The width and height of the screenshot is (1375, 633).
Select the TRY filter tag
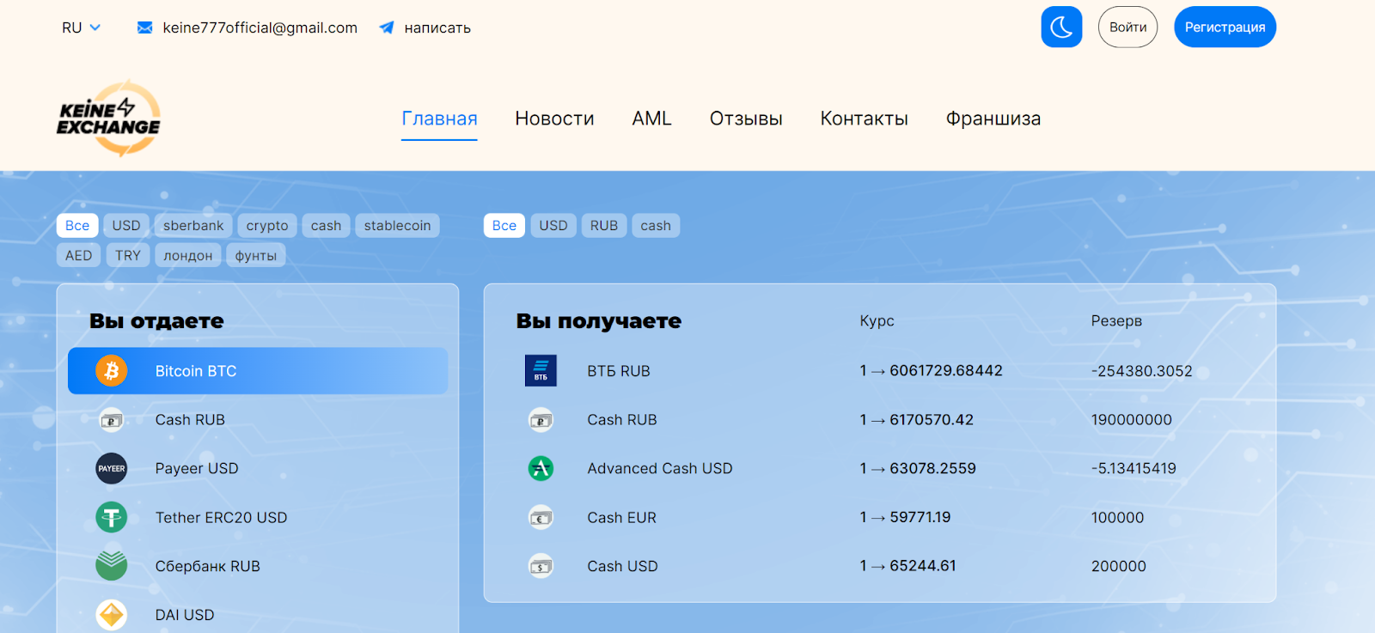click(x=128, y=255)
